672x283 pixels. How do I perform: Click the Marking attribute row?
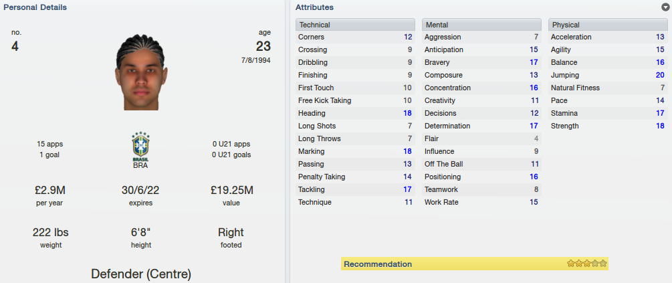(355, 151)
